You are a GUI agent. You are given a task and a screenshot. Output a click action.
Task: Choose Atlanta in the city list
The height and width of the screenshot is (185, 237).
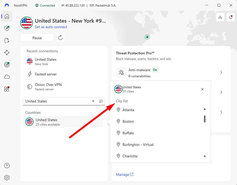tap(128, 110)
